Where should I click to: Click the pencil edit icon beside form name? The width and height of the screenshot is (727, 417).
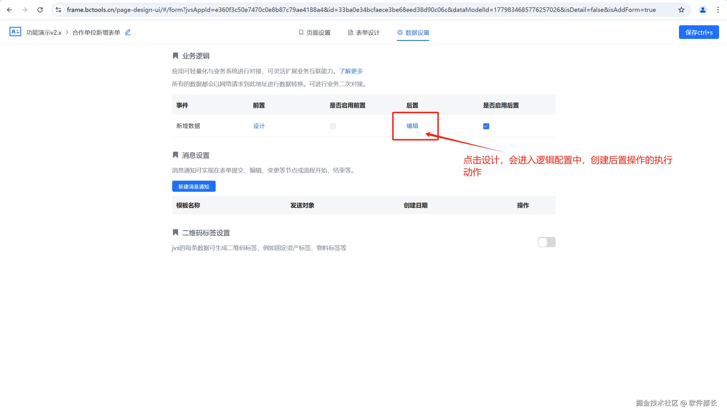click(128, 32)
